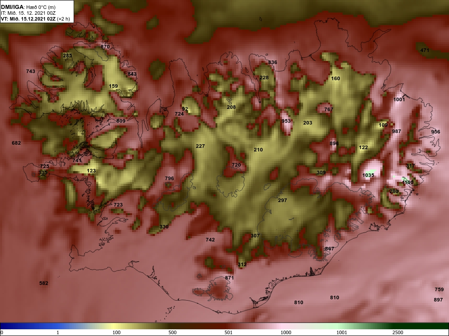Click the '500' label on the color scale
This screenshot has width=449, height=336.
(x=172, y=332)
